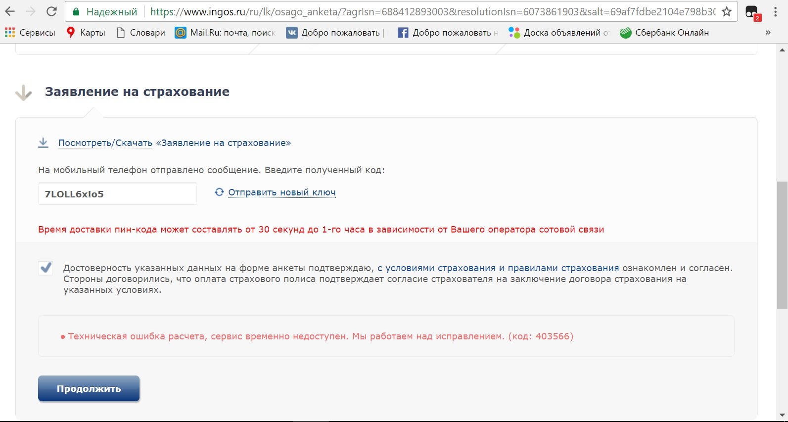Expand hidden bookmarks with the double chevron

pos(768,33)
